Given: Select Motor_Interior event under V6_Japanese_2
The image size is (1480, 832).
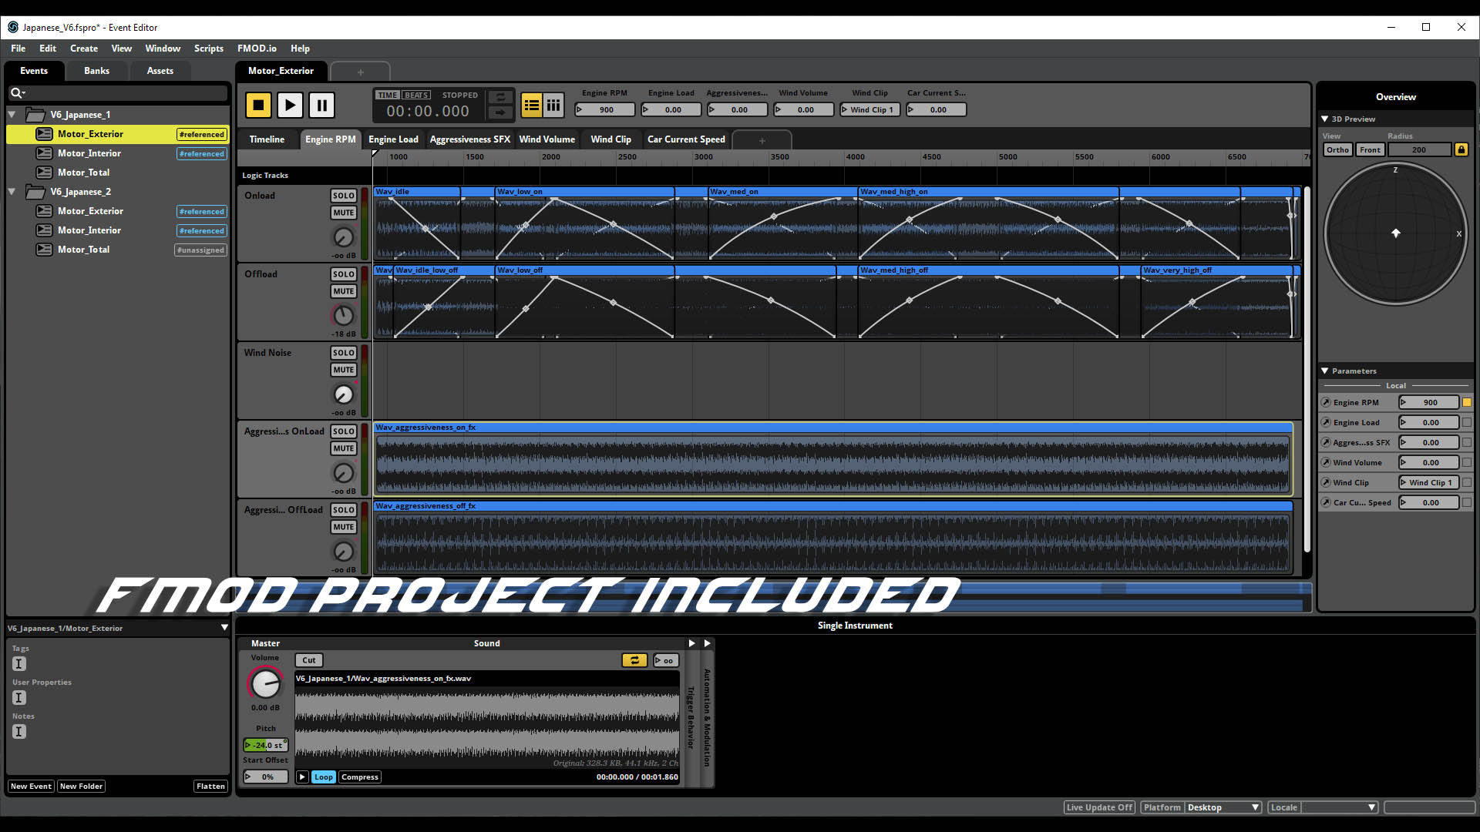Looking at the screenshot, I should [89, 230].
